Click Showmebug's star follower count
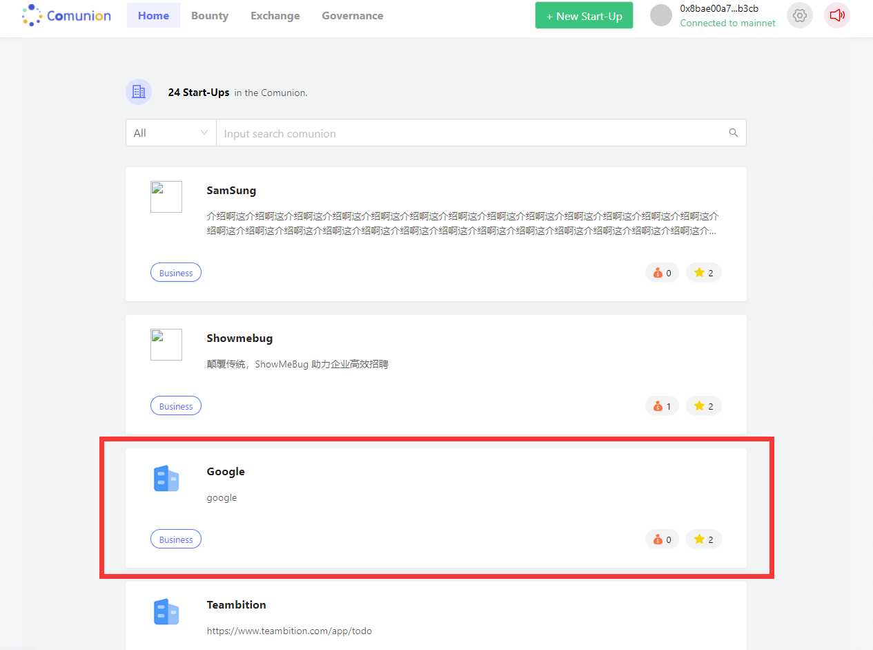The height and width of the screenshot is (650, 873). point(704,406)
